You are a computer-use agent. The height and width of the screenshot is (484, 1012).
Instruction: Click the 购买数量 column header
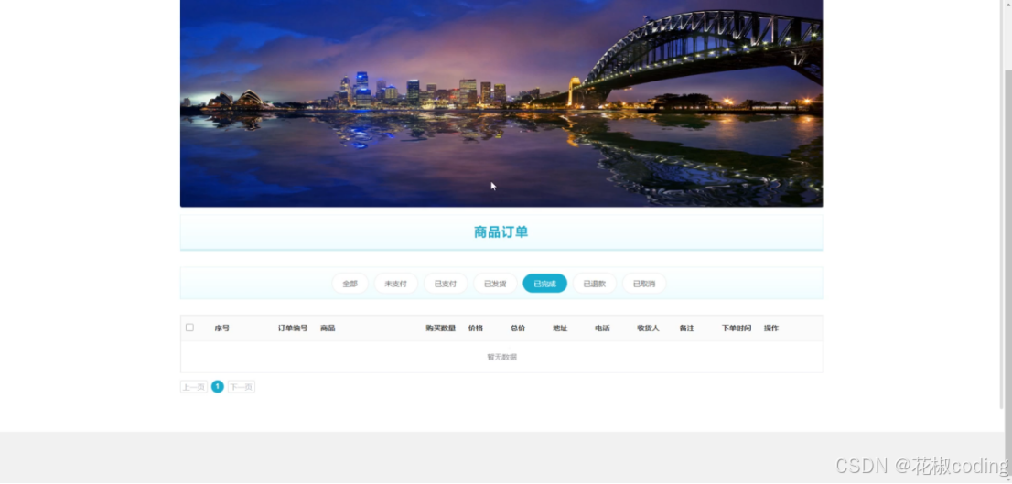point(441,328)
